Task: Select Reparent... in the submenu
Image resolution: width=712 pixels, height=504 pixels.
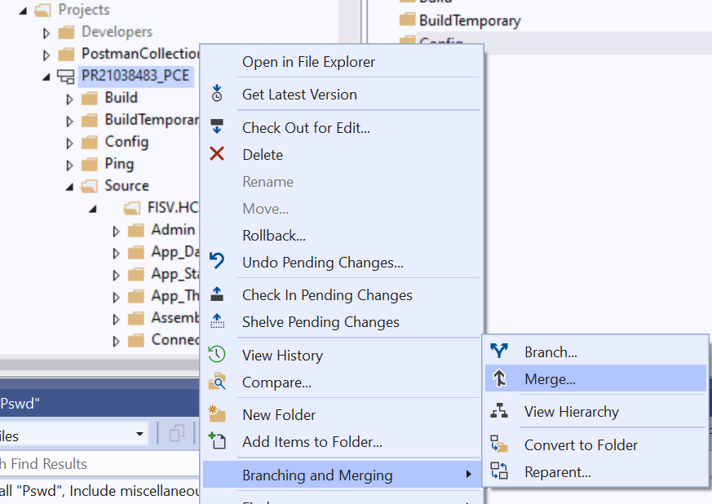Action: 557,471
